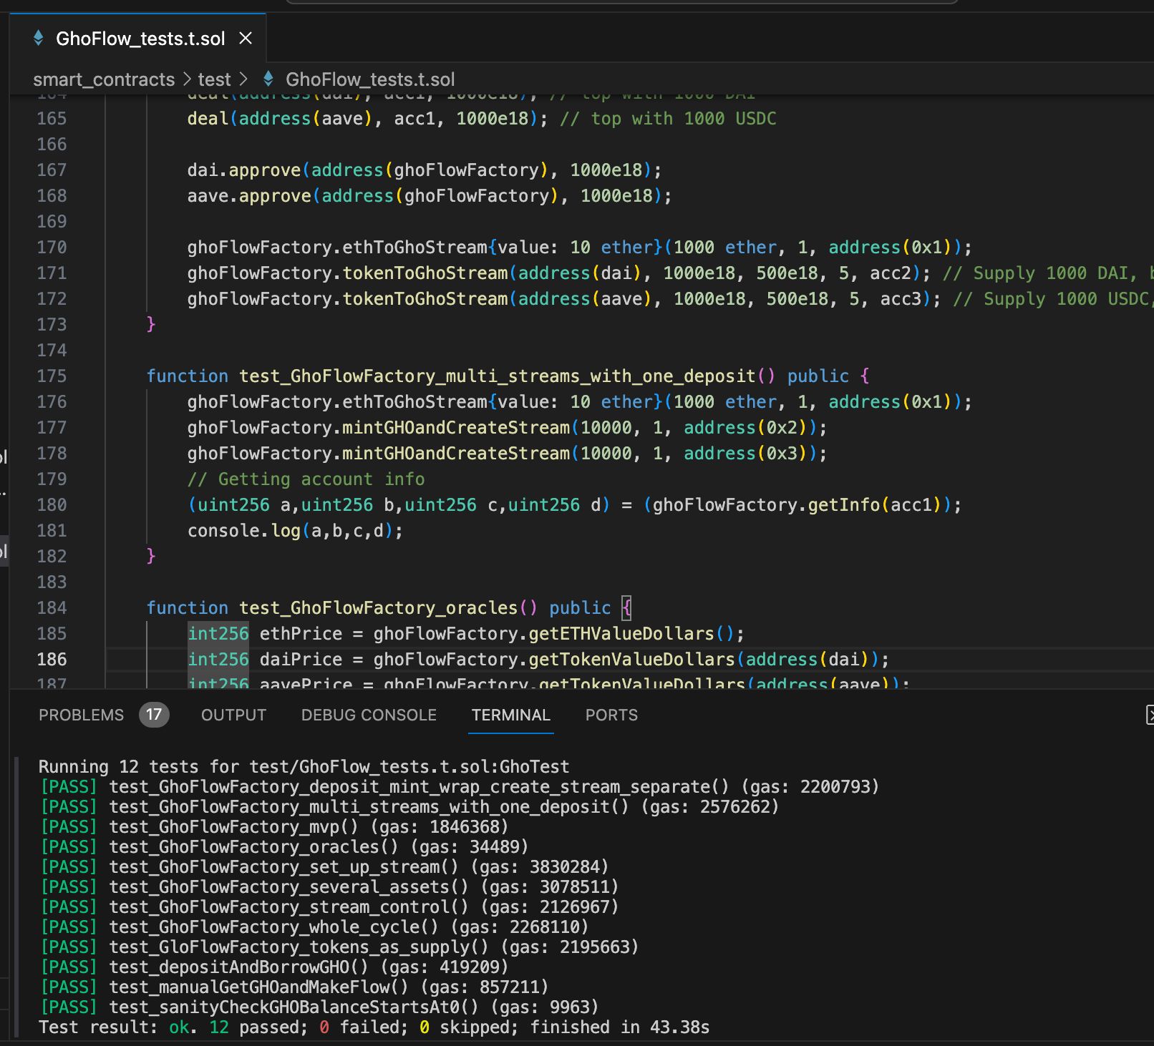The image size is (1154, 1046).
Task: Click terminal result test_GhoFlowFactory_several_assets()
Action: coord(329,887)
